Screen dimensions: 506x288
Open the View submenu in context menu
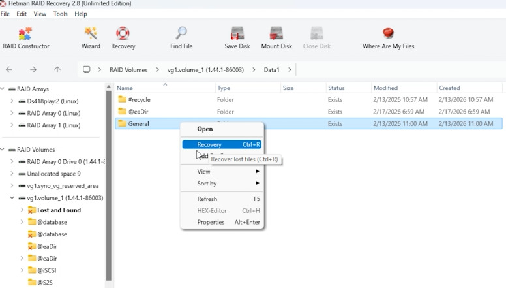[222, 172]
